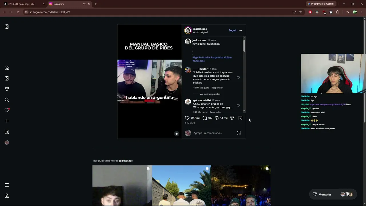Expand 'Ver las 3 respuestas' replies
Screen dimensions: 366x206
tap(210, 94)
